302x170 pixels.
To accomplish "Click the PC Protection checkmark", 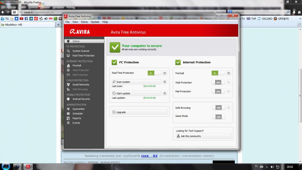I will coord(114,62).
